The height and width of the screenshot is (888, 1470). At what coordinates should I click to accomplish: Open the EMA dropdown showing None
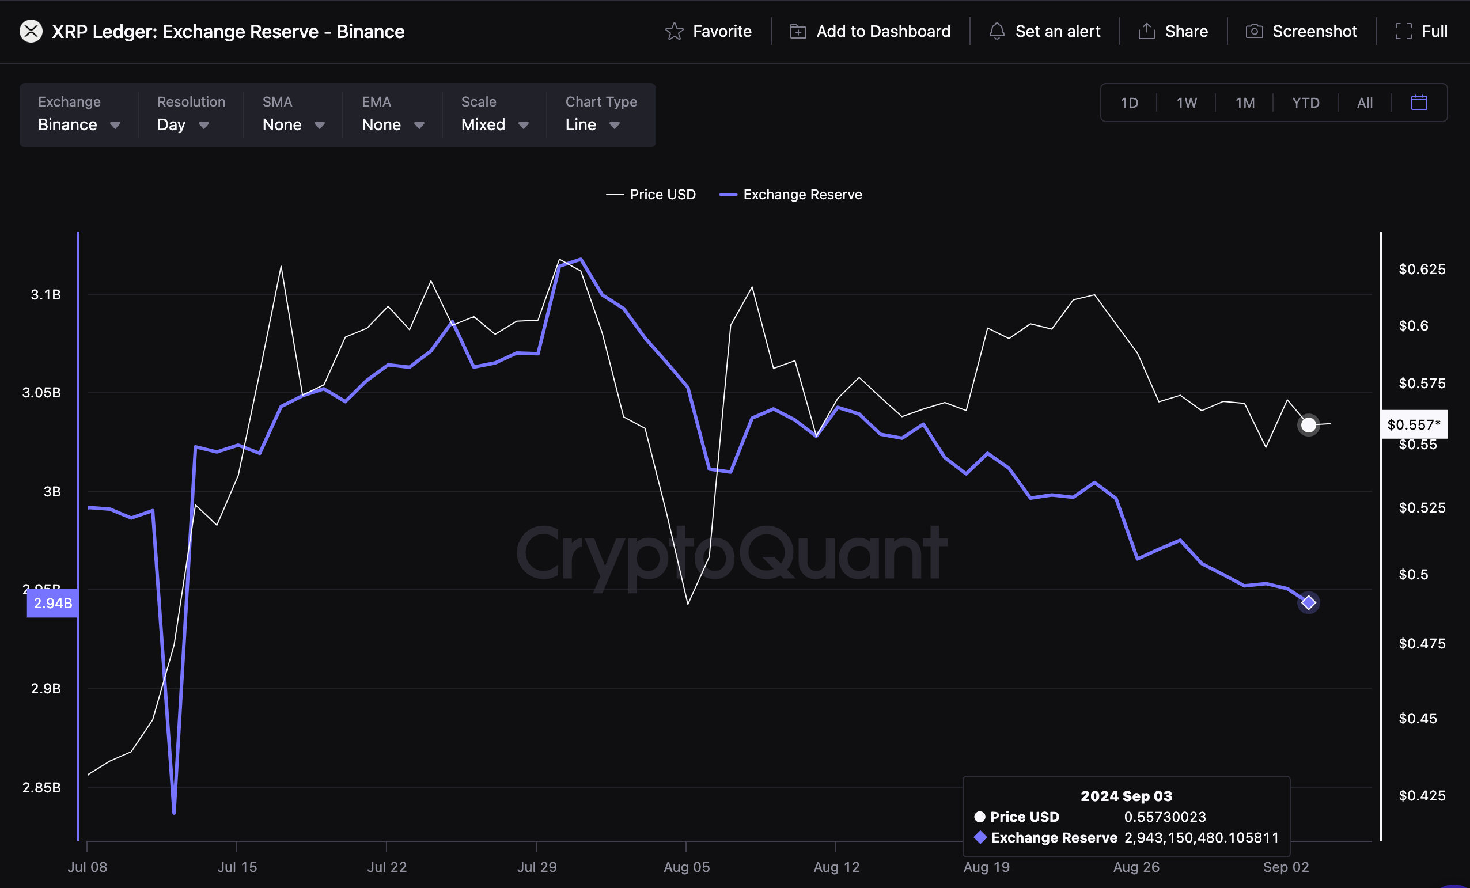[393, 114]
